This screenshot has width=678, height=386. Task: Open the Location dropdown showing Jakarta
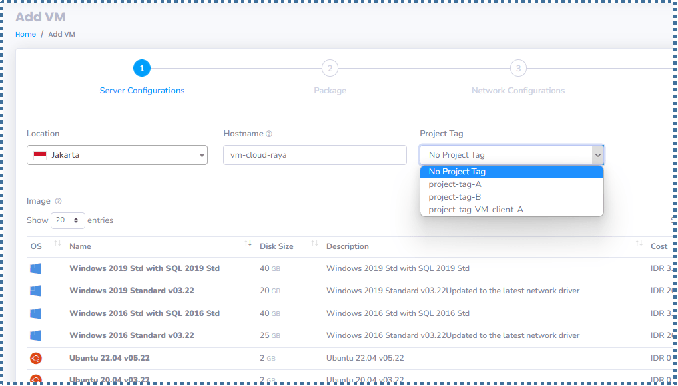pos(117,154)
